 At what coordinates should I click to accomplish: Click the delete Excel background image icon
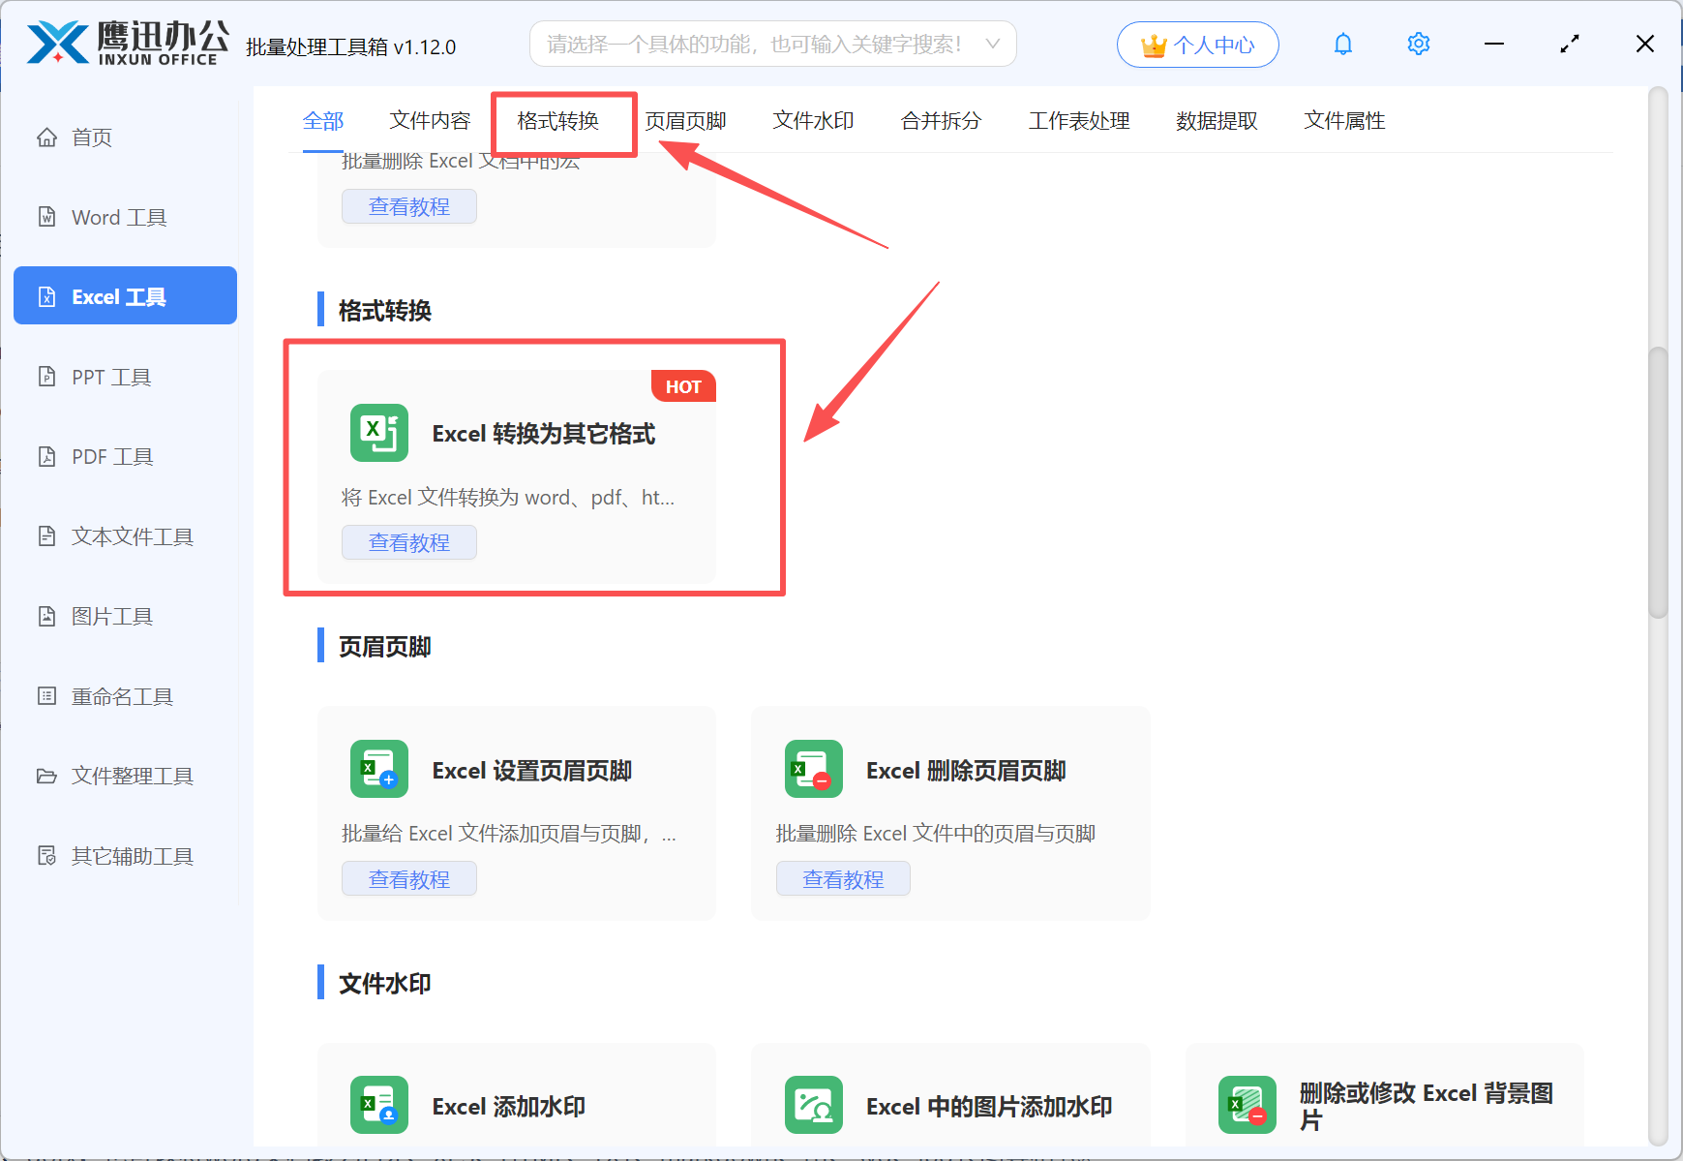click(1247, 1105)
